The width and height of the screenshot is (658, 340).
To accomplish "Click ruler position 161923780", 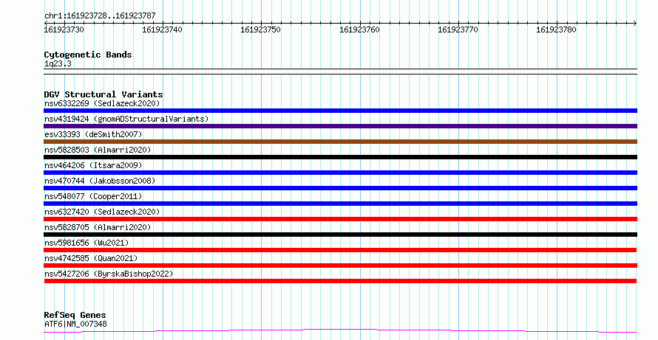I will tap(557, 30).
